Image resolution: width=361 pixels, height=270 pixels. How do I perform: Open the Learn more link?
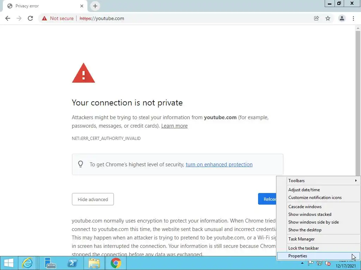[174, 126]
